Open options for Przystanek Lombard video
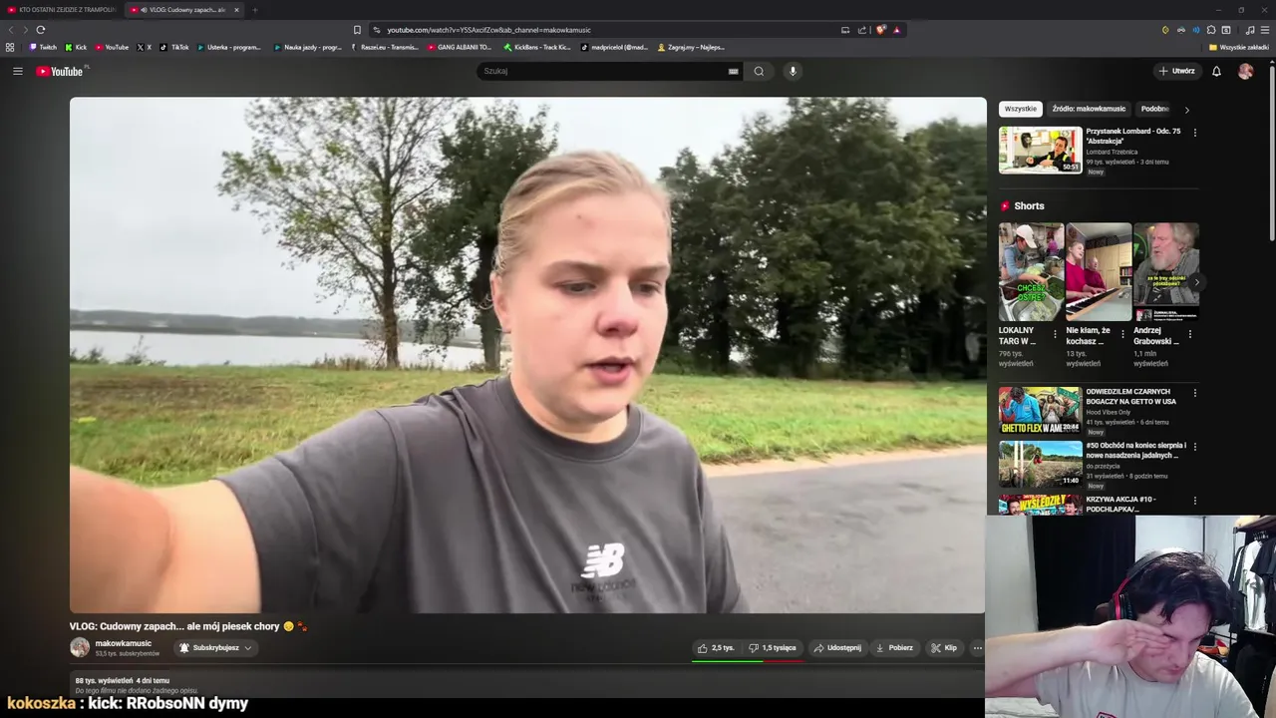 1194,132
